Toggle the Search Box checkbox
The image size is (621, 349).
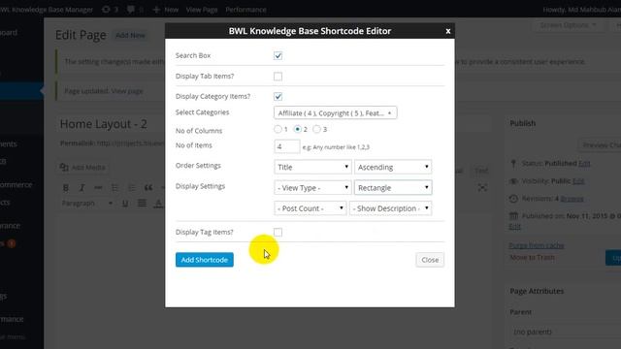pyautogui.click(x=278, y=56)
